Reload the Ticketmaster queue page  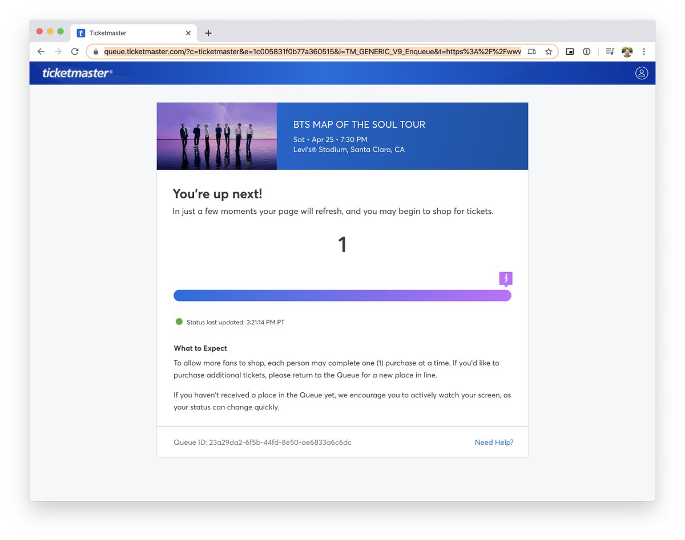click(x=74, y=51)
